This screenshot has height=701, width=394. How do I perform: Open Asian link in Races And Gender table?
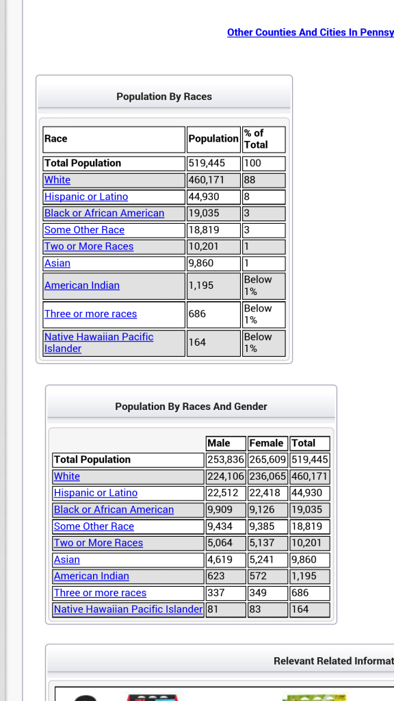click(x=67, y=560)
